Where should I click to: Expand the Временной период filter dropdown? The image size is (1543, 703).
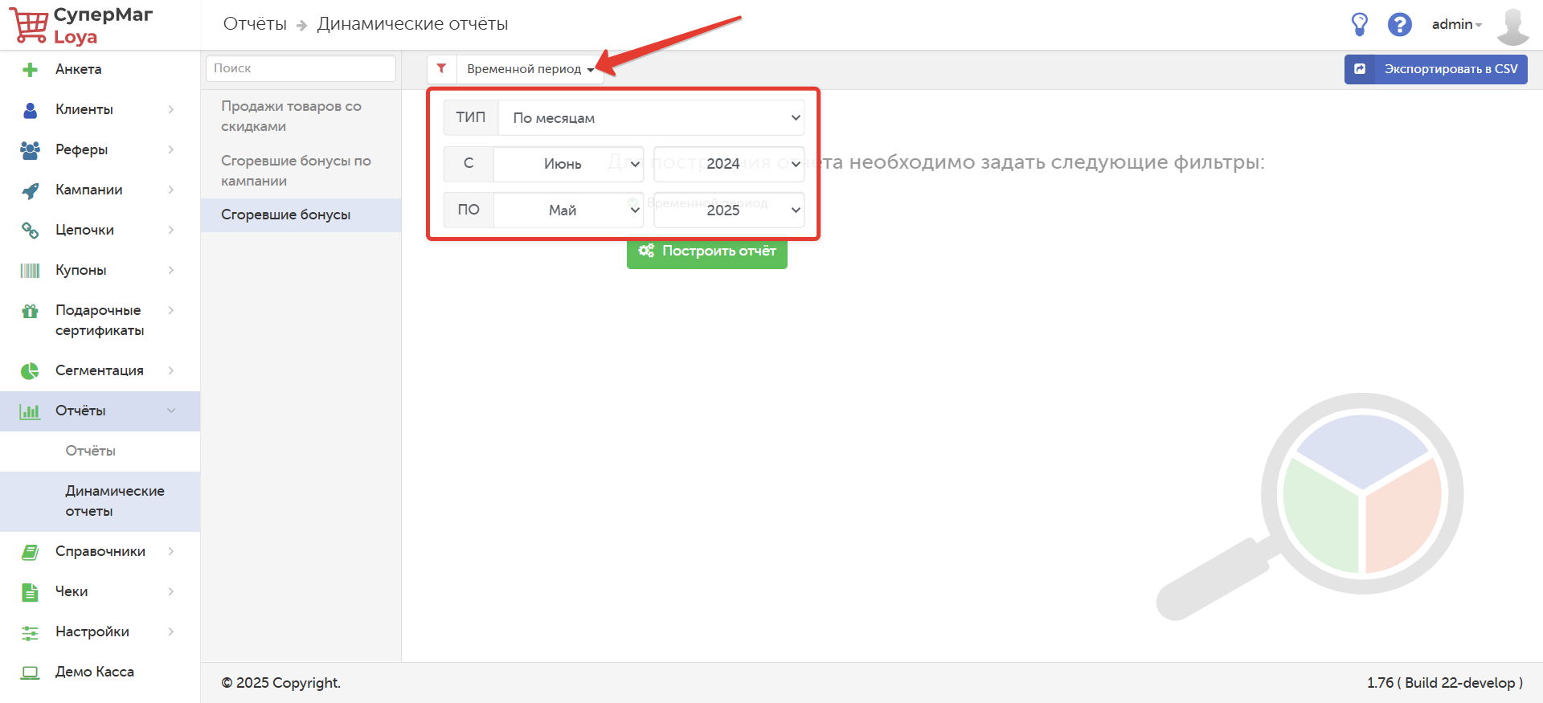530,69
